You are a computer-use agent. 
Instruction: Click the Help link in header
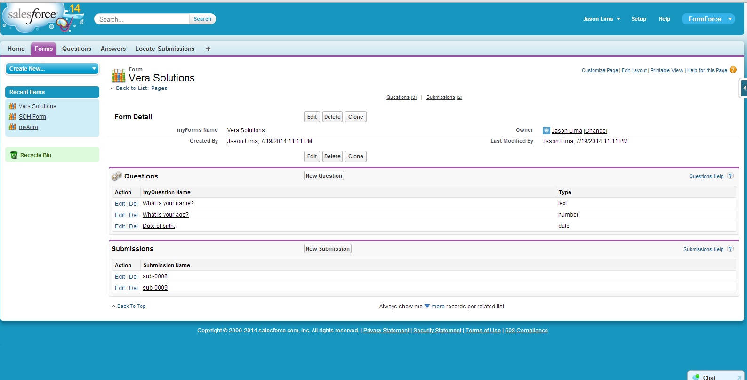tap(664, 19)
